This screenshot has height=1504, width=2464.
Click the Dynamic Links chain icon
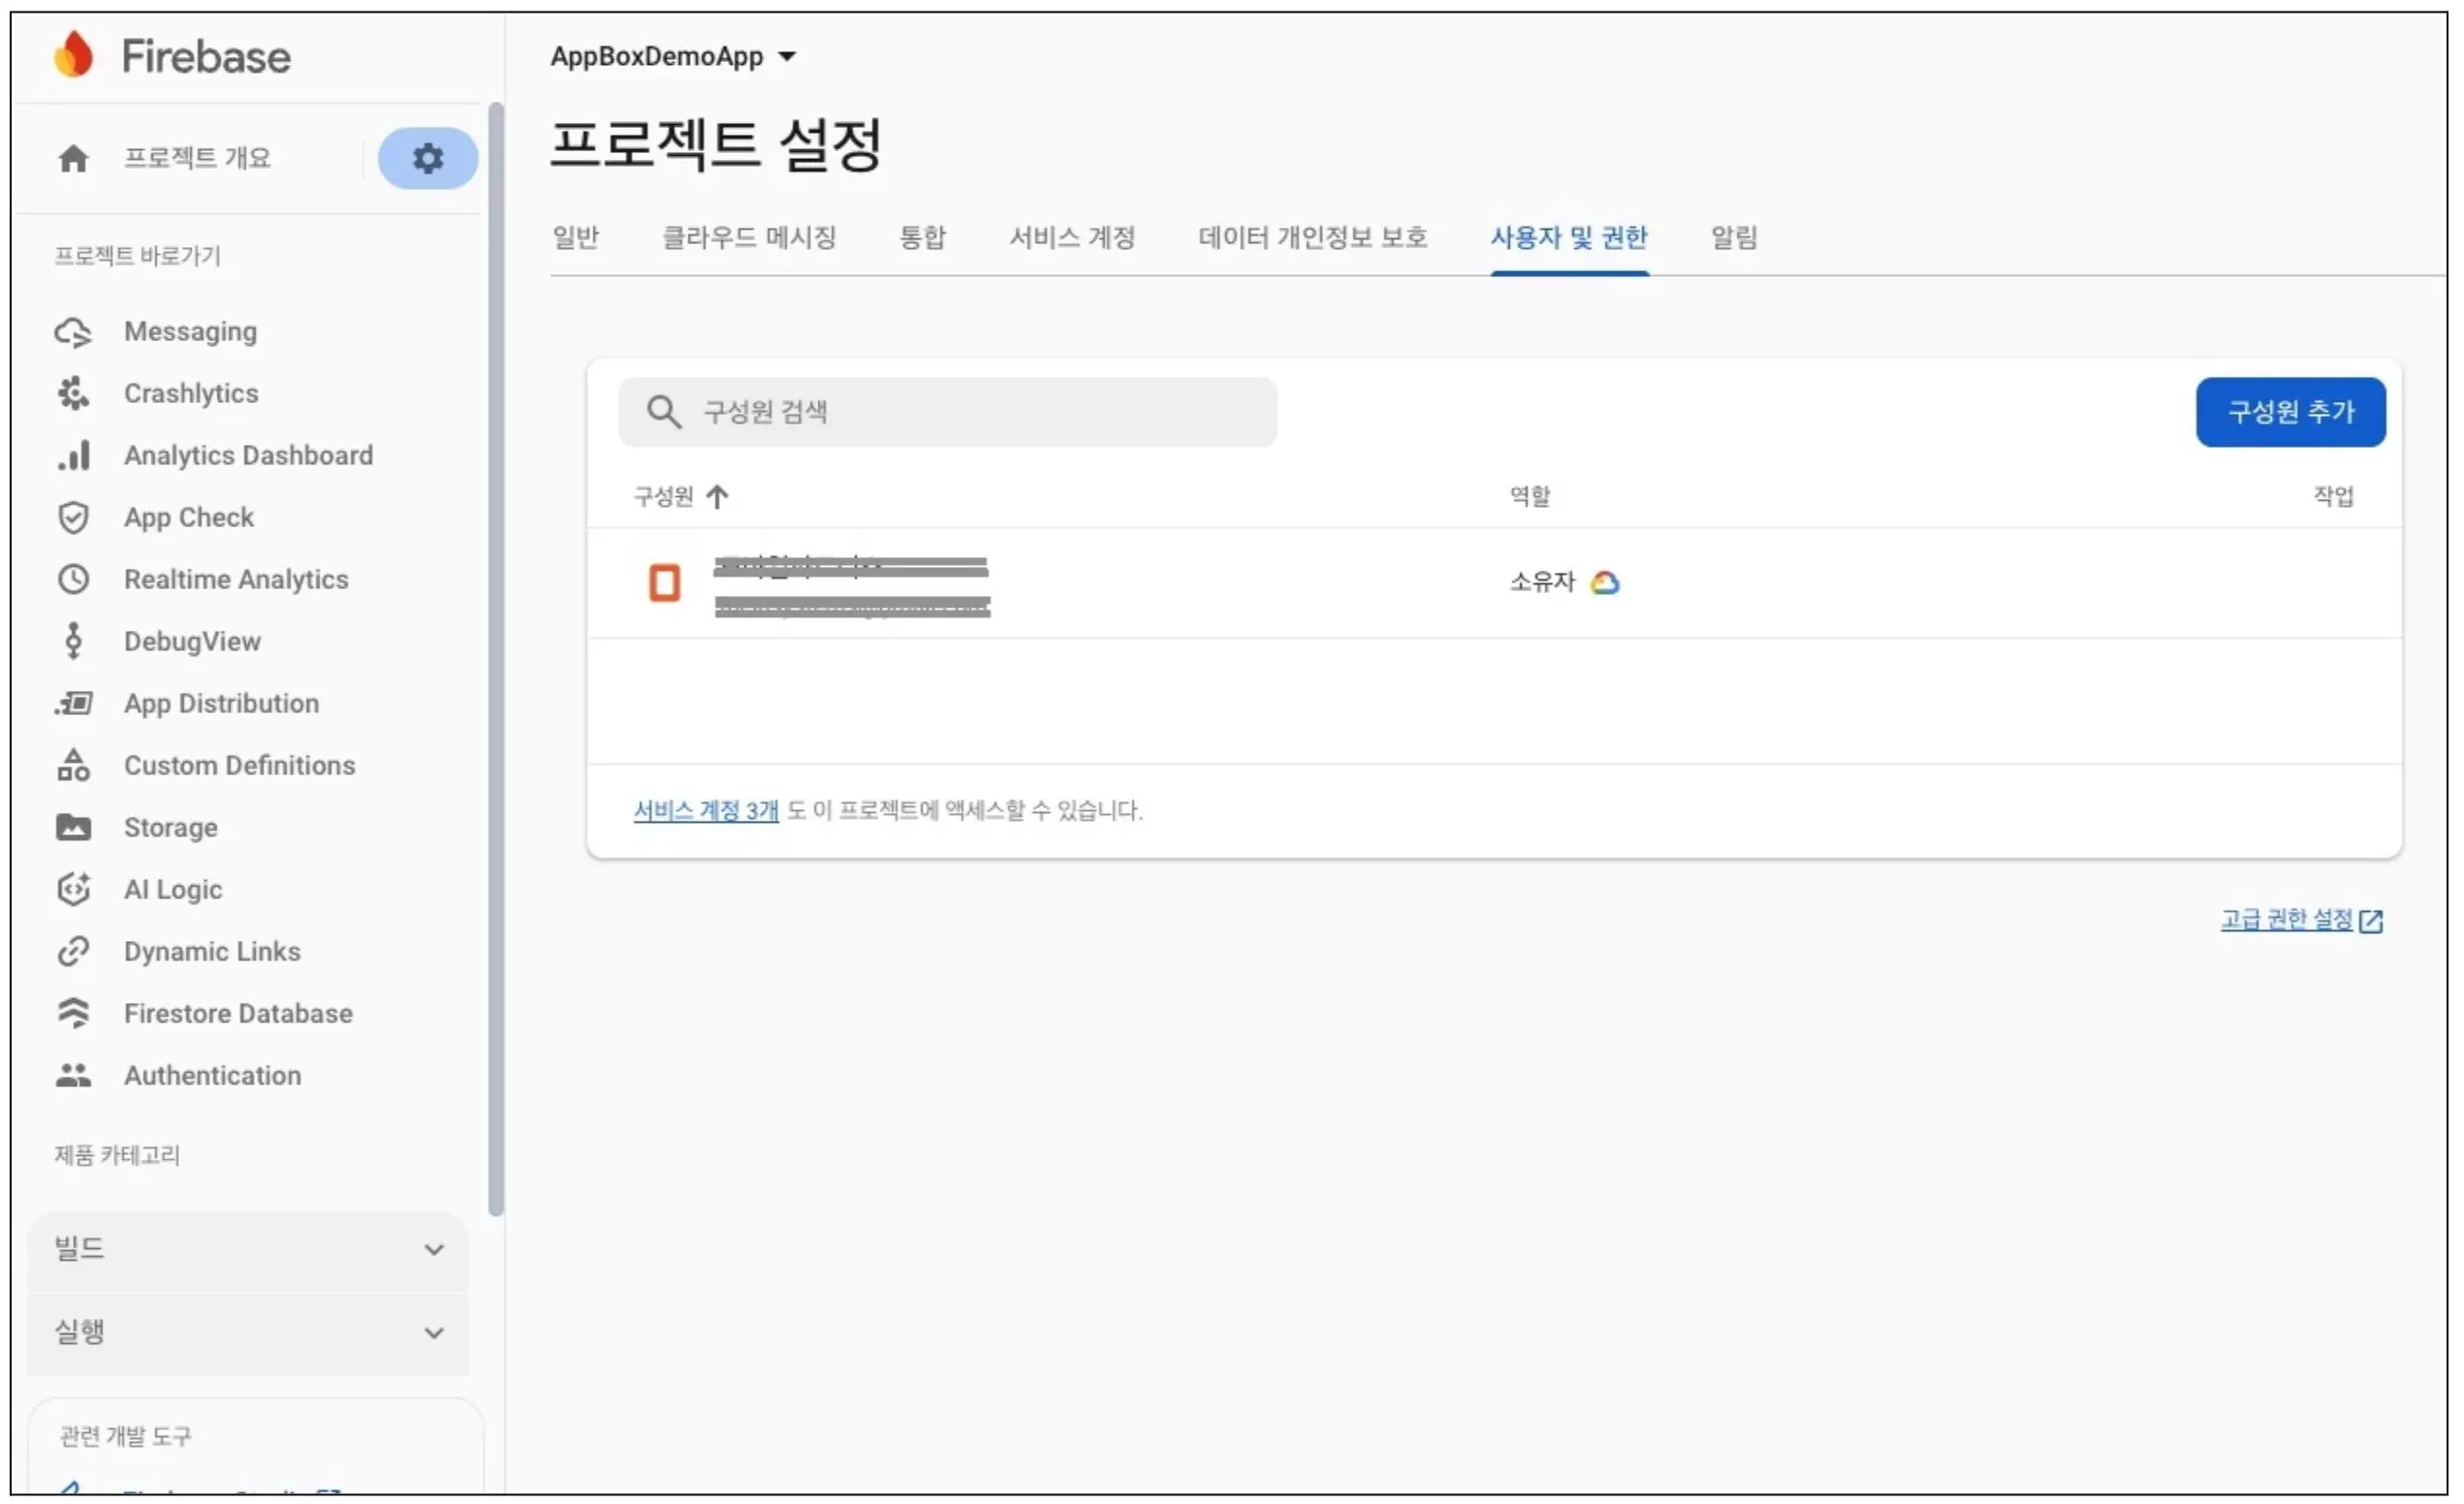73,952
